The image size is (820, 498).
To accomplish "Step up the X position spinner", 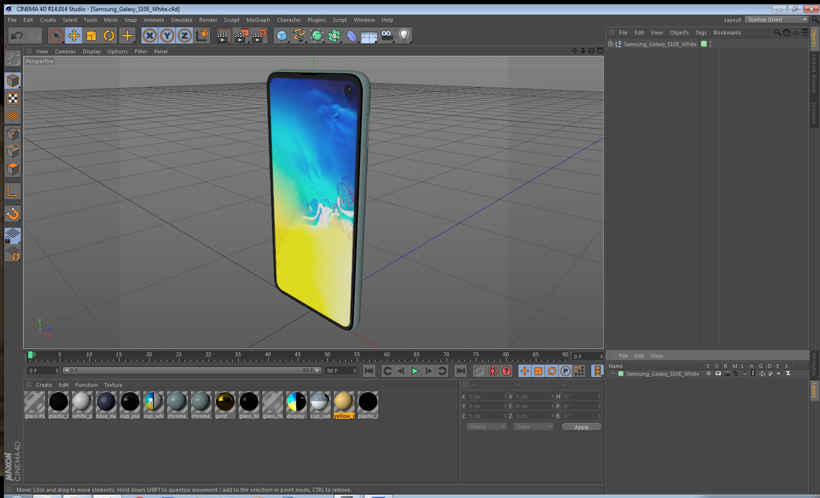I will click(505, 395).
